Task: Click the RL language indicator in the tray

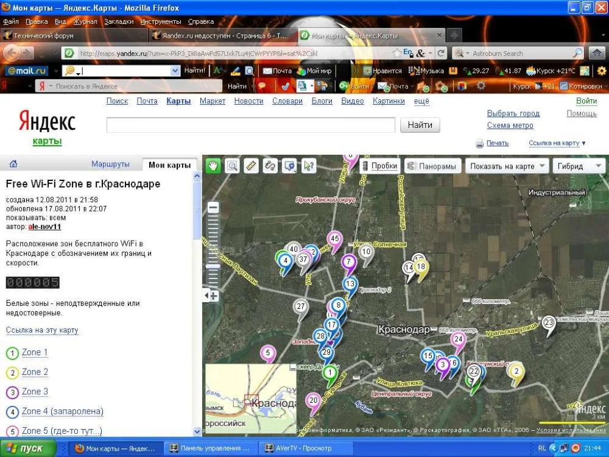Action: click(542, 448)
